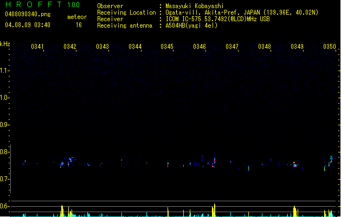This screenshot has width=341, height=217.
Task: Click the 0345 time axis marker
Action: 167,47
